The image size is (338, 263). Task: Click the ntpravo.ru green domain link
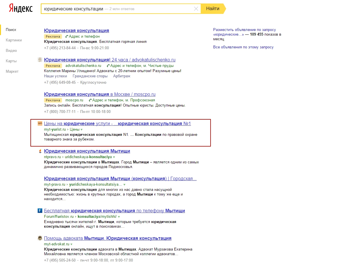coord(52,157)
